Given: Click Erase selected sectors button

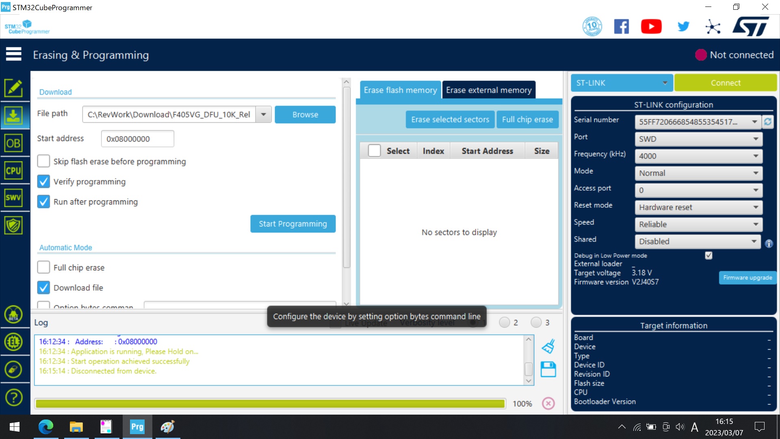Looking at the screenshot, I should [450, 120].
